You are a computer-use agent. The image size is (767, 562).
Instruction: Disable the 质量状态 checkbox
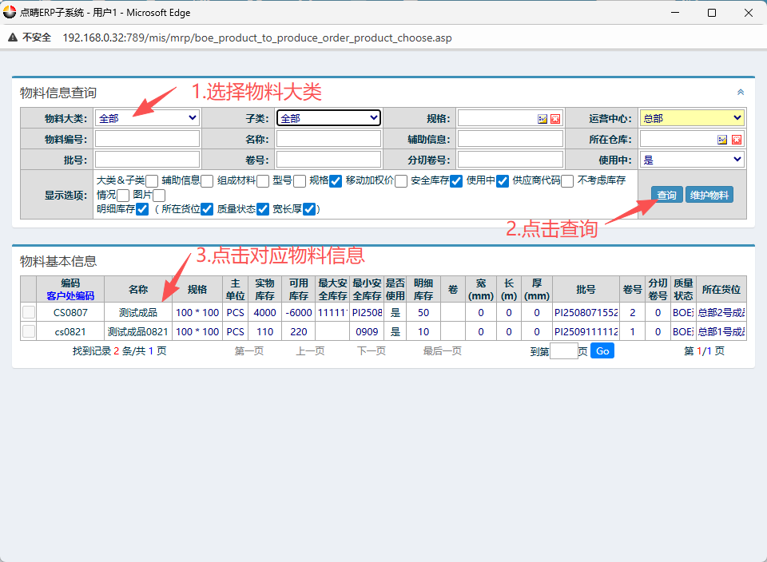point(263,210)
